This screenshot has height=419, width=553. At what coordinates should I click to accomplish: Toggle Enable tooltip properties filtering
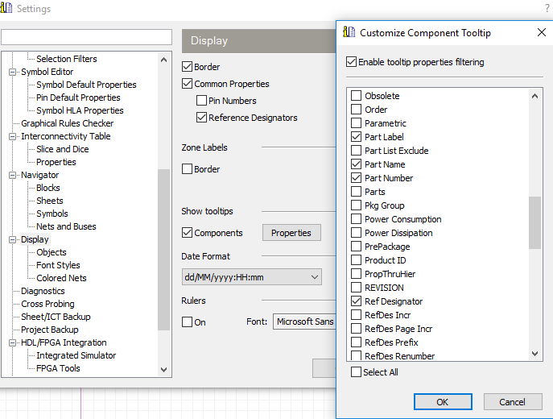(351, 62)
